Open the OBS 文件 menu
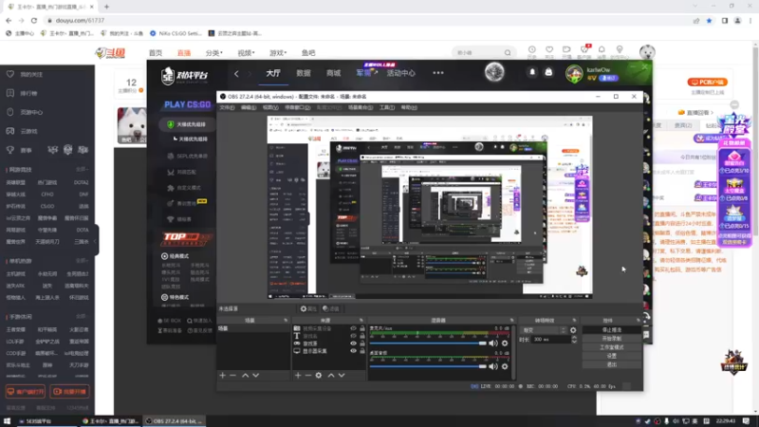Image resolution: width=759 pixels, height=427 pixels. coord(227,107)
